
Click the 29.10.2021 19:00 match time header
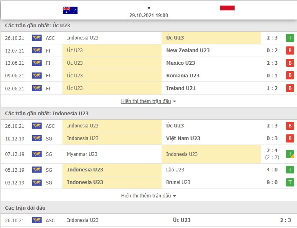(x=148, y=15)
